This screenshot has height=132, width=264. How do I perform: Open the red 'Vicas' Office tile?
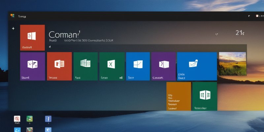pos(59,66)
